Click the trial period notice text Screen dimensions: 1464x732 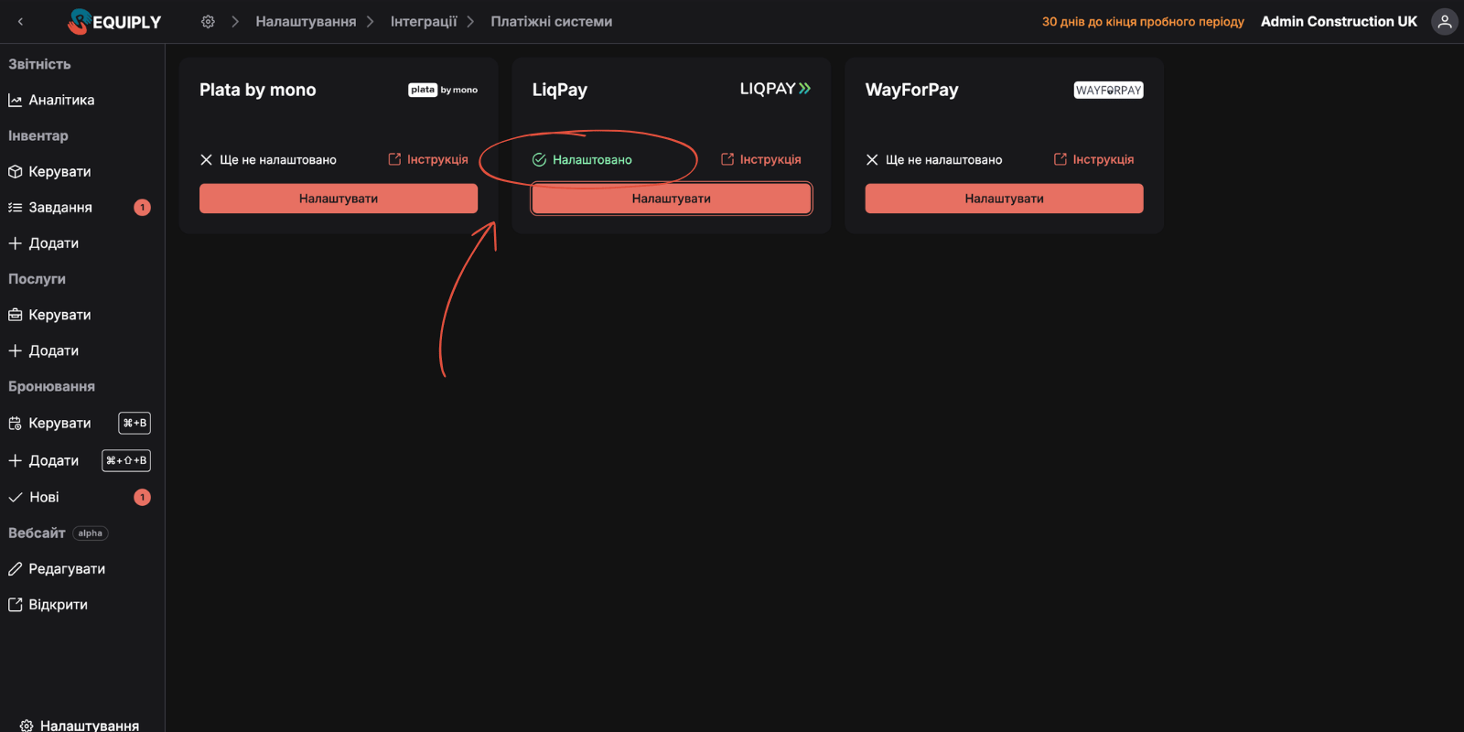pos(1143,22)
